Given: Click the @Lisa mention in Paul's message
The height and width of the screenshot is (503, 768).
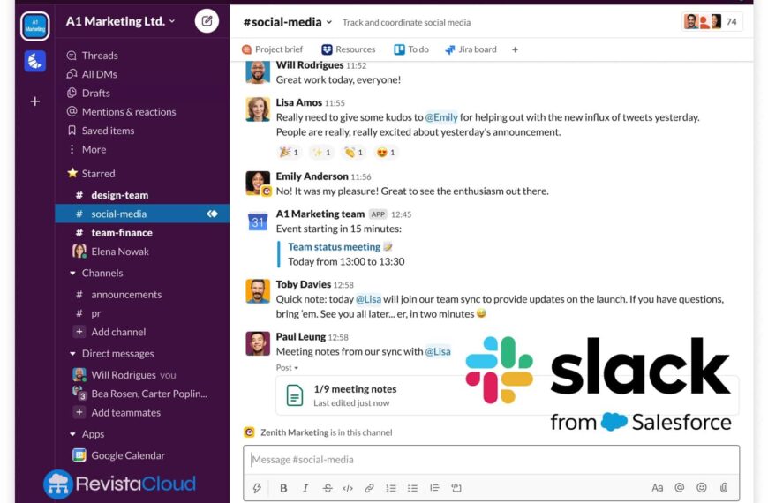Looking at the screenshot, I should [438, 352].
